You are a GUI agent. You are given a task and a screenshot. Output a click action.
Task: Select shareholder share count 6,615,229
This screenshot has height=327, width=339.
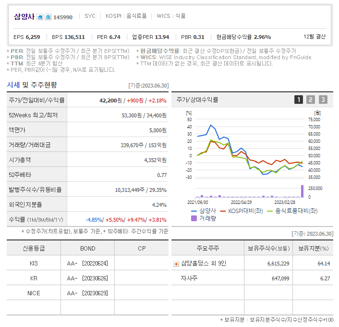tap(278, 264)
